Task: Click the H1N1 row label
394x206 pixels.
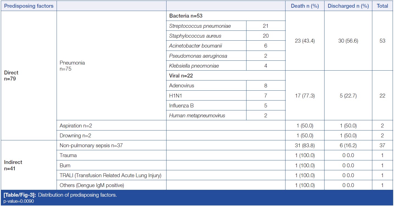Action: [x=175, y=96]
